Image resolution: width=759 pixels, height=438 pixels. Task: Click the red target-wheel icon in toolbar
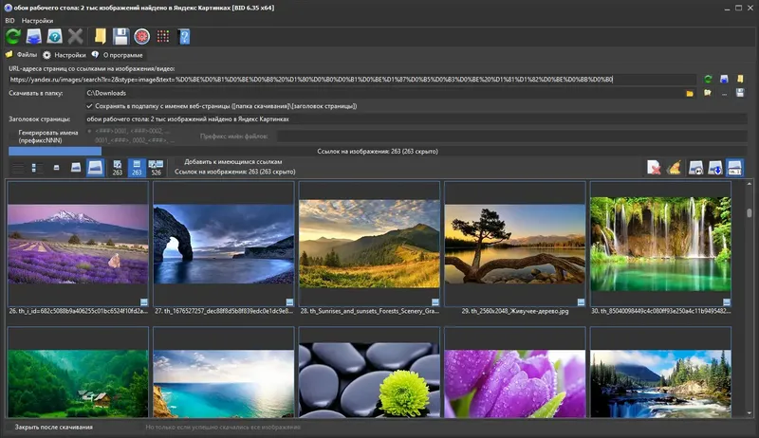(x=141, y=36)
